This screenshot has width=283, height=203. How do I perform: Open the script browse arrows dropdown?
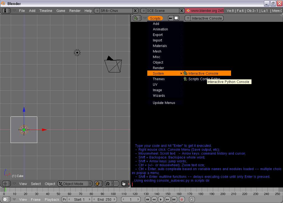pyautogui.click(x=188, y=18)
